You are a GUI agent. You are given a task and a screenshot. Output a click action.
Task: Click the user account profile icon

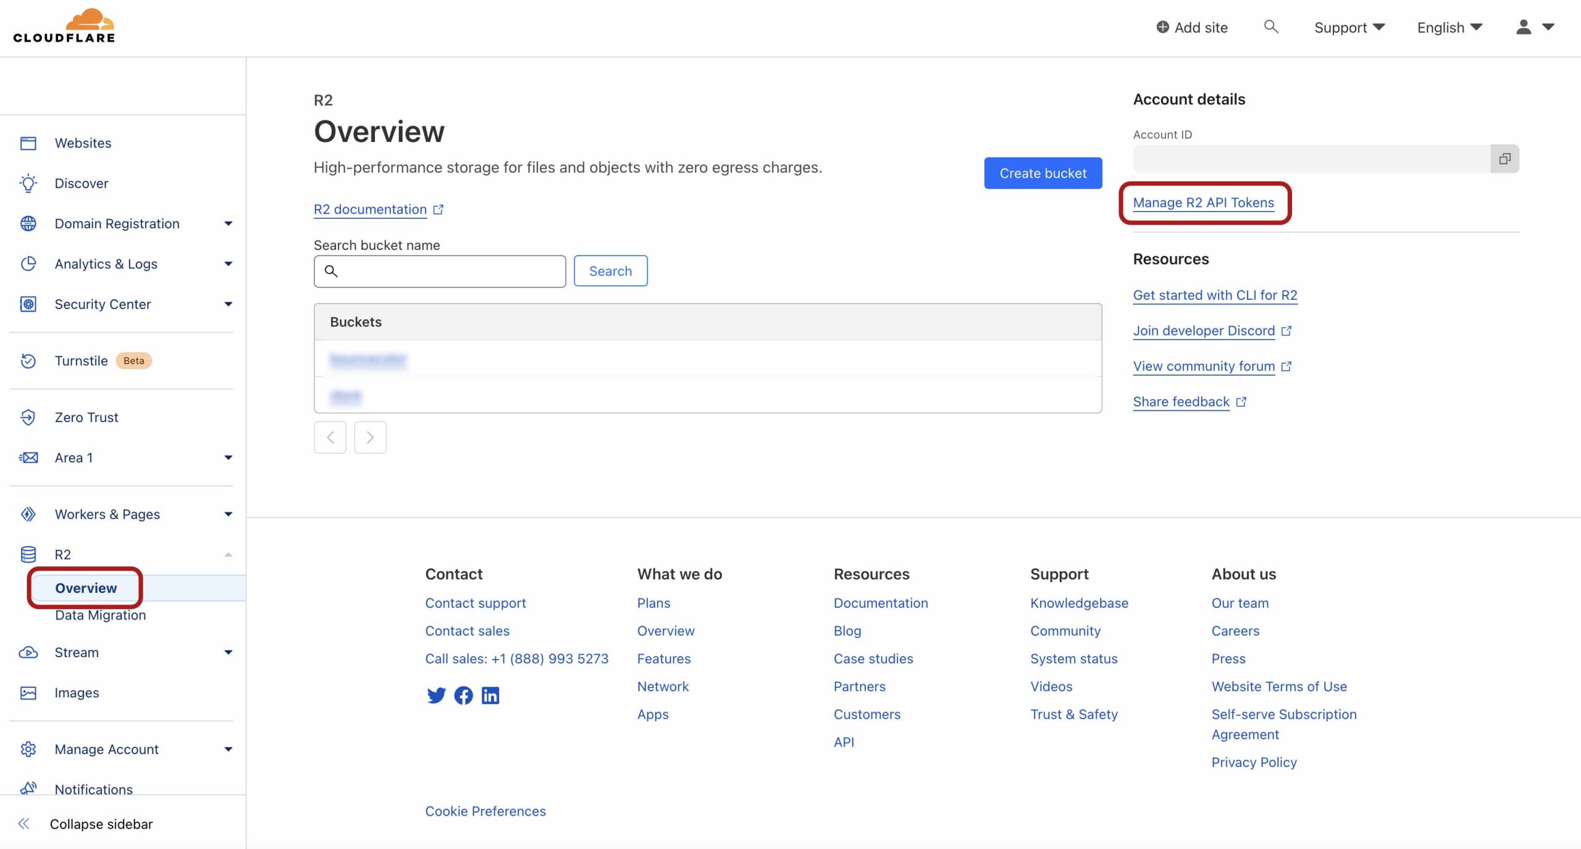click(x=1524, y=27)
